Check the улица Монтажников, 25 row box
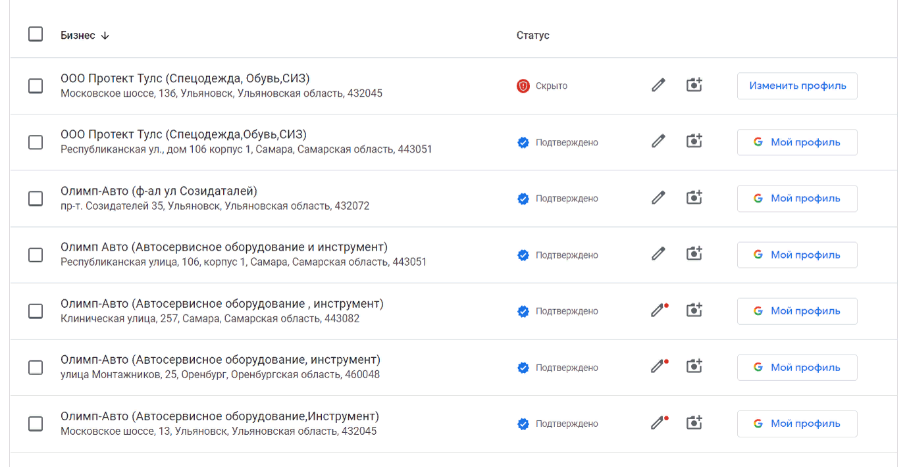The height and width of the screenshot is (467, 907). coord(36,367)
